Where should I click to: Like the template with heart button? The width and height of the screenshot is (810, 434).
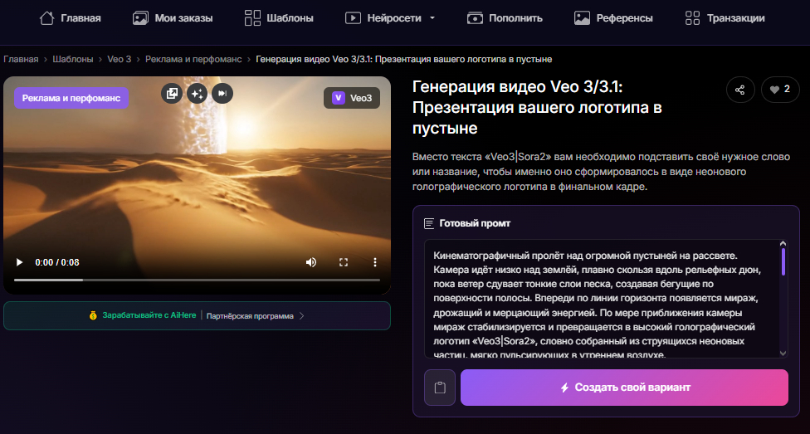780,90
